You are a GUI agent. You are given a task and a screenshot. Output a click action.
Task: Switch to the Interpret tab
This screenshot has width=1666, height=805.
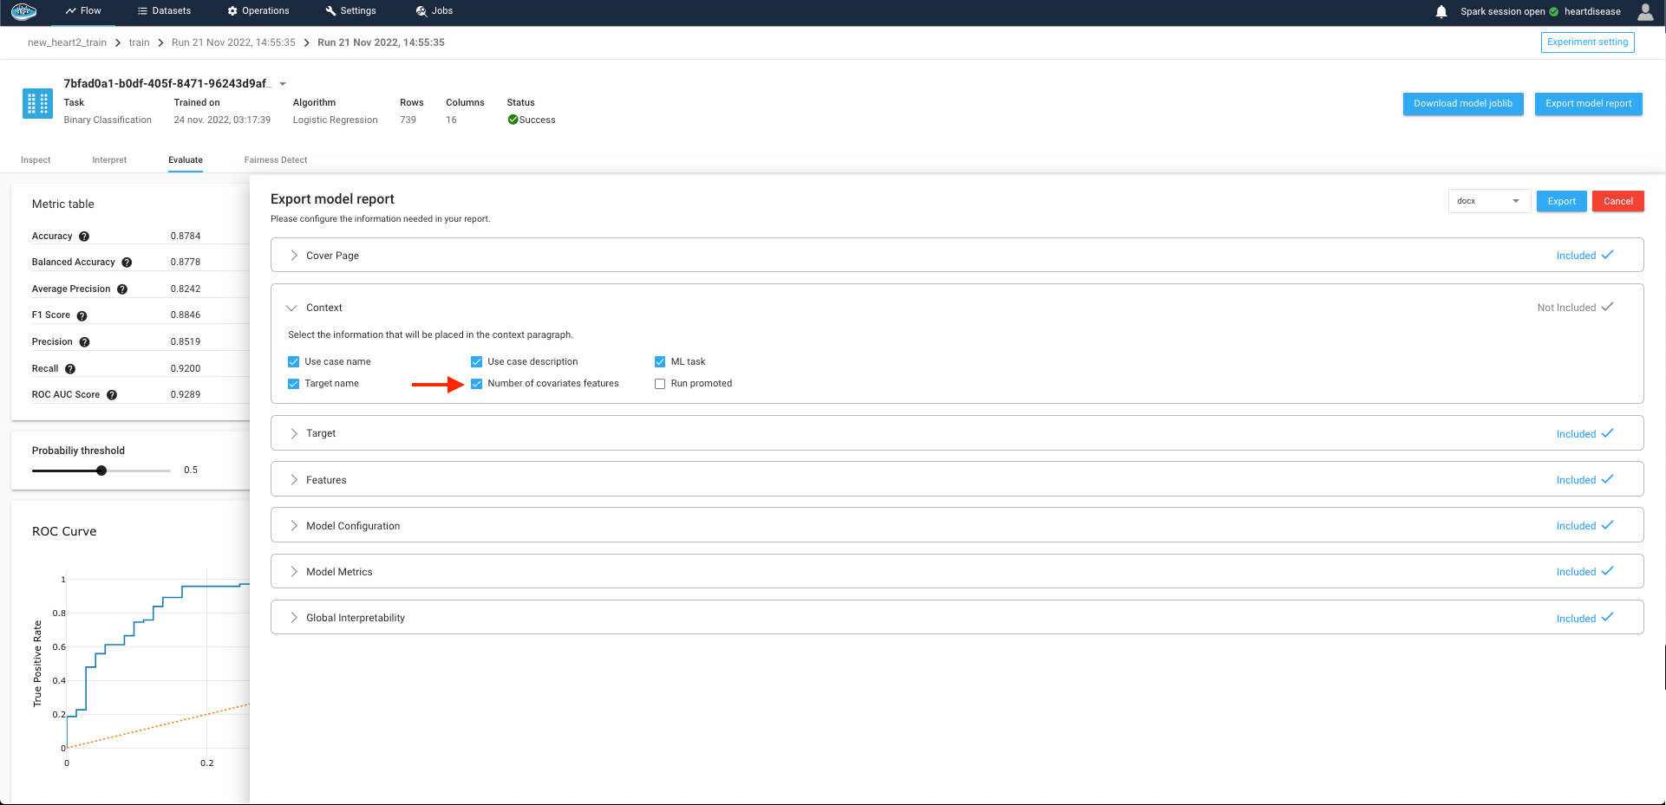point(109,160)
